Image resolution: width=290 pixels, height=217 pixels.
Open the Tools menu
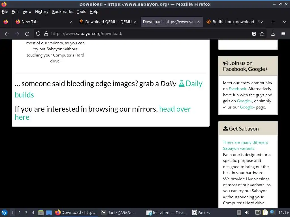[81, 12]
